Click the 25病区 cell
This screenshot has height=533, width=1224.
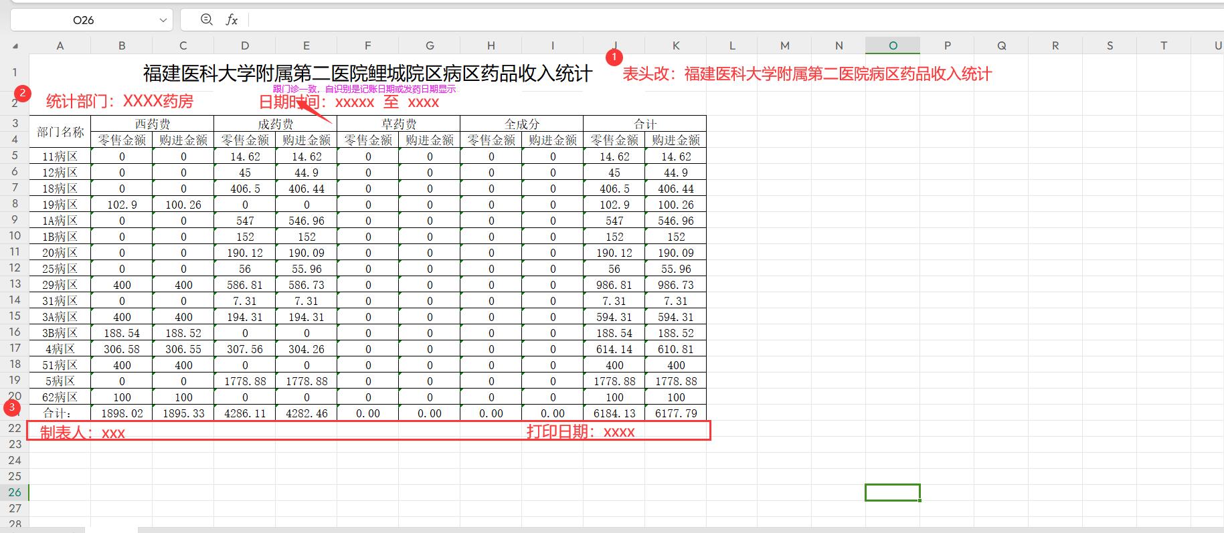click(x=60, y=269)
